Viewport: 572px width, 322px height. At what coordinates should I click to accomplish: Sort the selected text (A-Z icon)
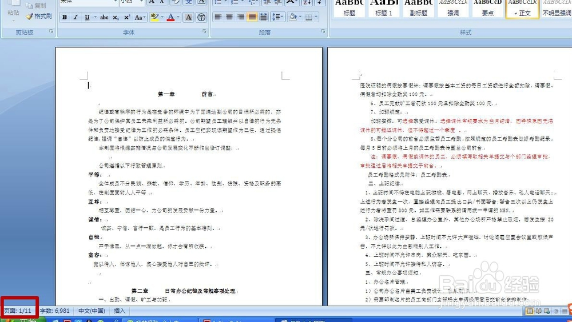point(307,2)
